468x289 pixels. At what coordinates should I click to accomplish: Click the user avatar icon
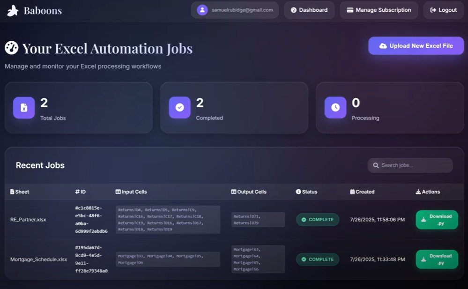[x=202, y=10]
